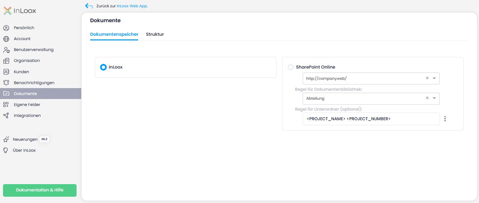The height and width of the screenshot is (203, 479).
Task: Expand the SharePoint site URL dropdown
Action: point(434,78)
